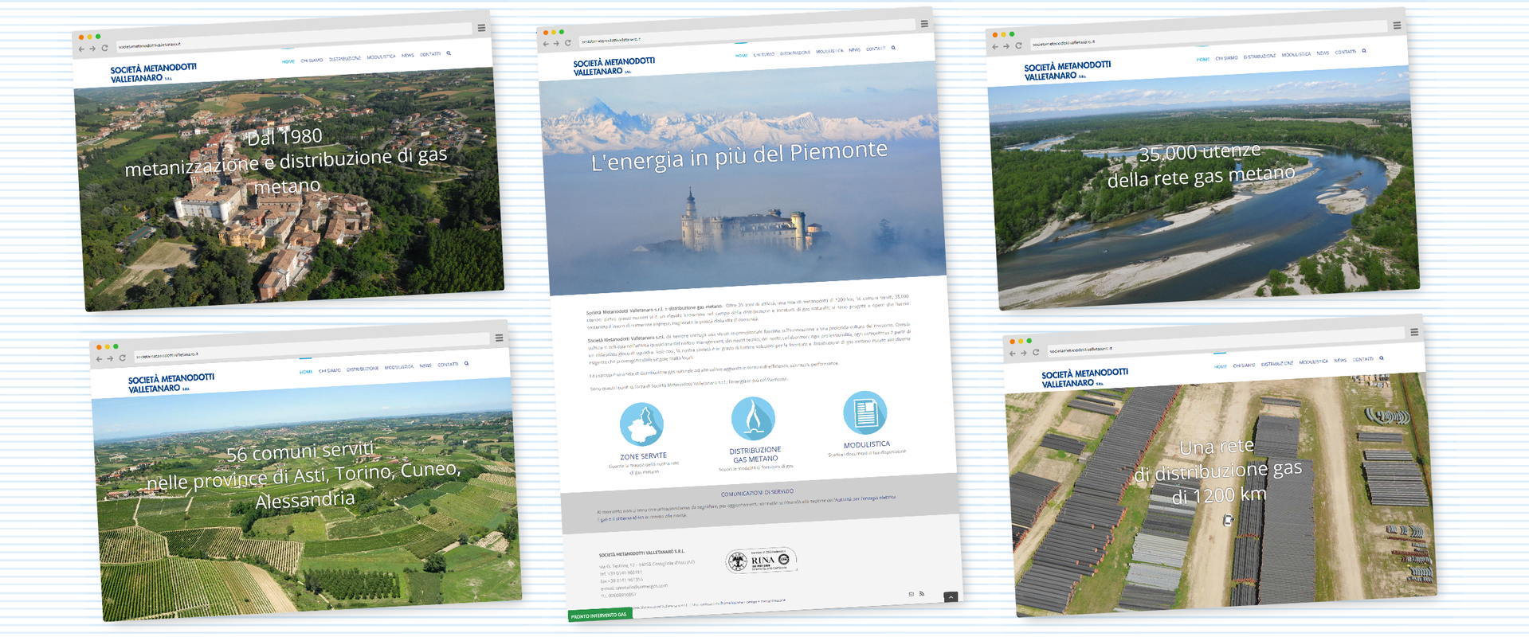
Task: Click the green Pronto Intervento Gas button
Action: click(599, 616)
